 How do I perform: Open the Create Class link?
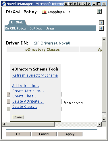click(25, 96)
